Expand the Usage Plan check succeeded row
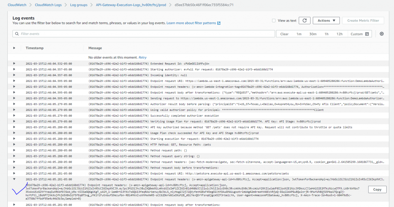The image size is (394, 207). pyautogui.click(x=14, y=133)
